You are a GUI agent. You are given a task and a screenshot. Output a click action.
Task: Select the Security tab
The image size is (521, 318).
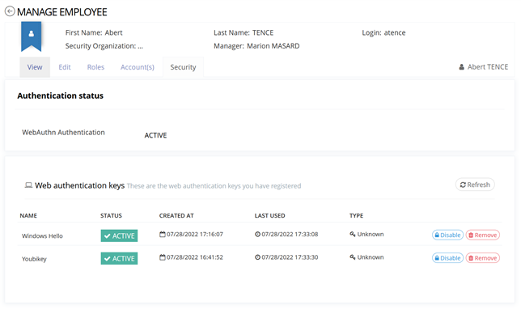coord(183,67)
